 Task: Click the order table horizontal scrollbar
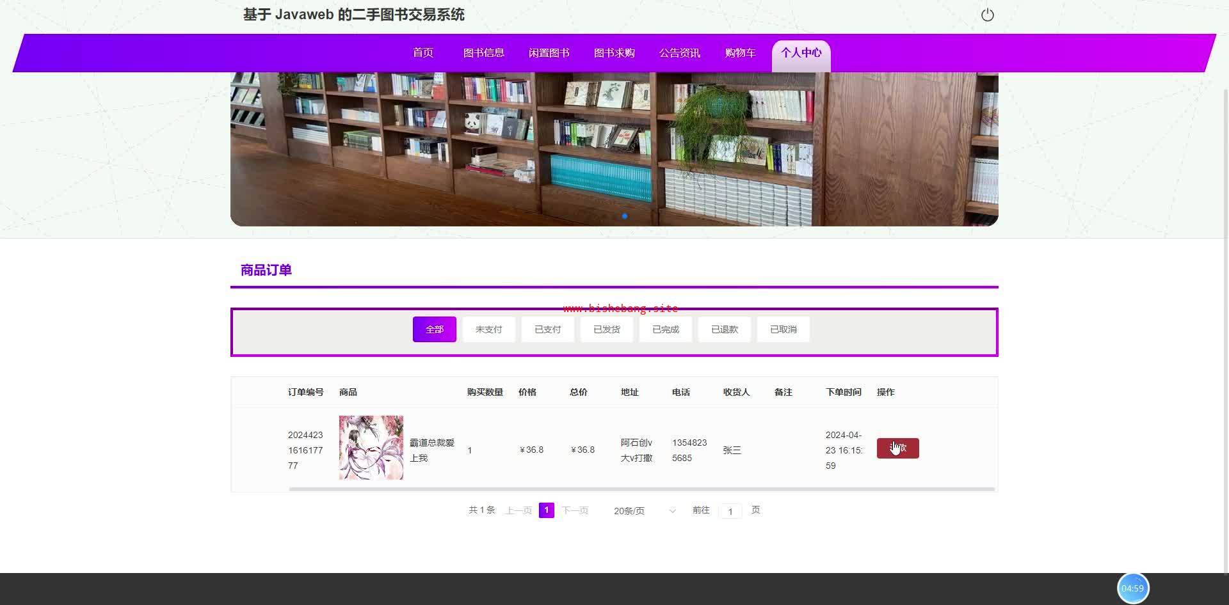pos(642,489)
